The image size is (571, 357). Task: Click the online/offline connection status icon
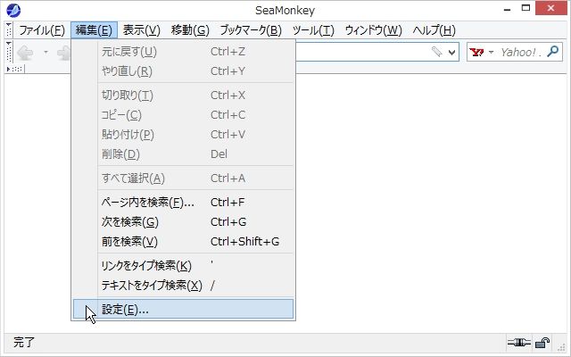(519, 343)
